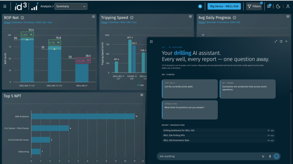Expand the AI assistant to fullscreen
The width and height of the screenshot is (293, 164).
click(276, 41)
